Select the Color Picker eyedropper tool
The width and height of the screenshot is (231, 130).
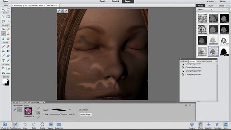[x=3, y=56]
